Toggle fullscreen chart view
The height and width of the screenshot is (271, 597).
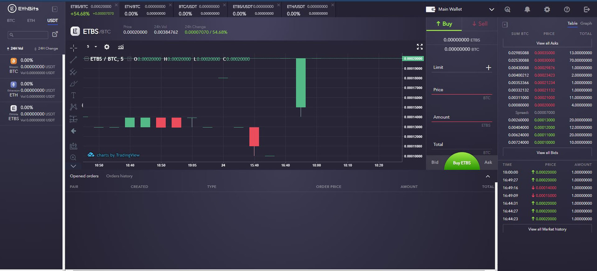click(420, 47)
